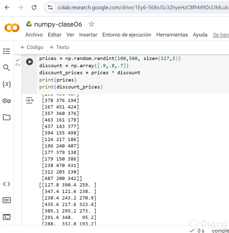Viewport: 229px width, 233px height.
Task: Rename the numpy-clase06 notebook title
Action: click(58, 24)
